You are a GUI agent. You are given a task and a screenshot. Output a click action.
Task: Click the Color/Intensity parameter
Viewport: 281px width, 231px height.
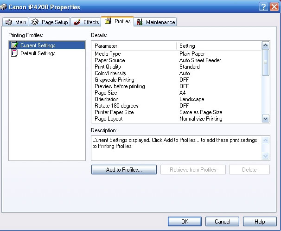coord(110,73)
